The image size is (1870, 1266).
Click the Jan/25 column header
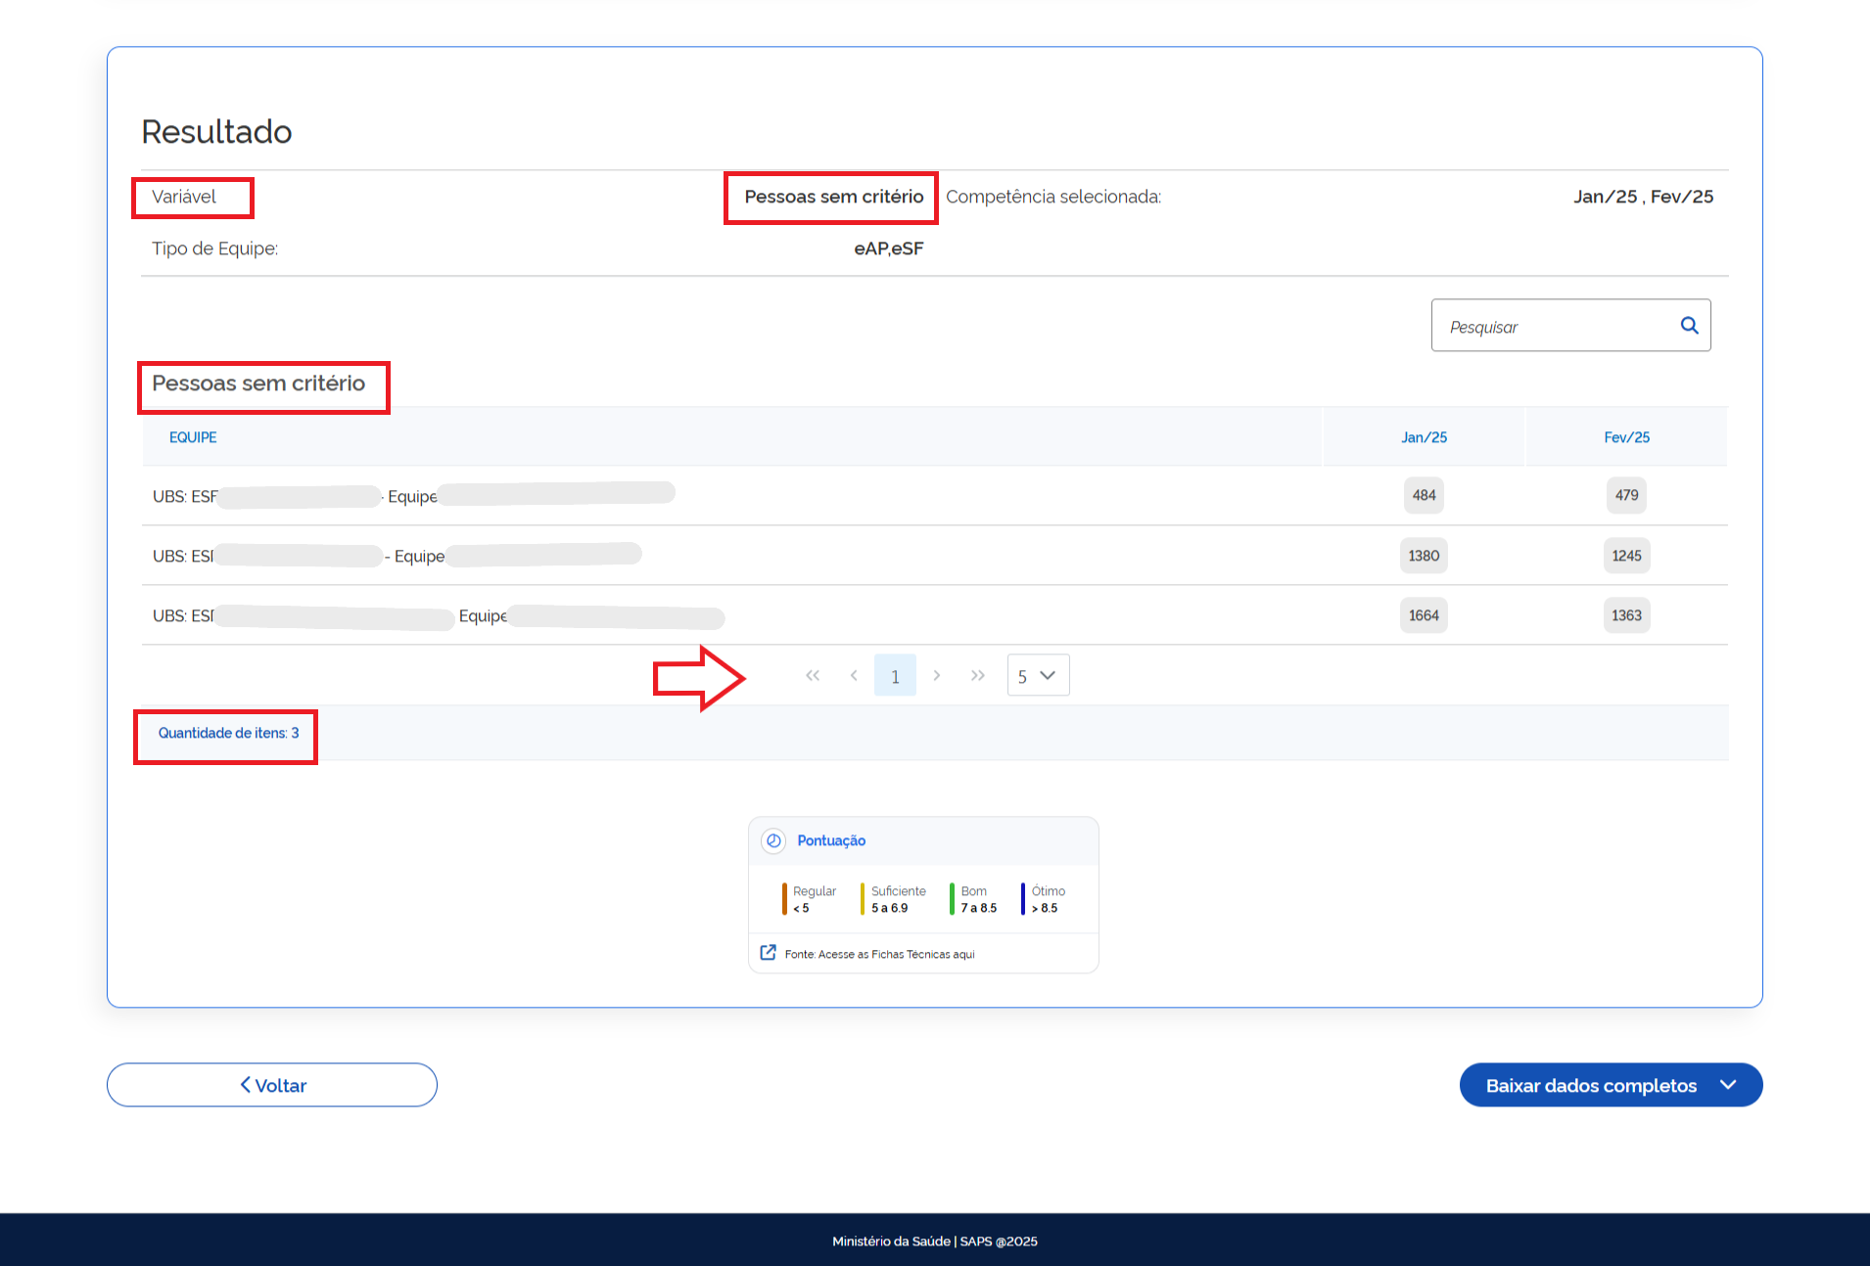tap(1424, 437)
